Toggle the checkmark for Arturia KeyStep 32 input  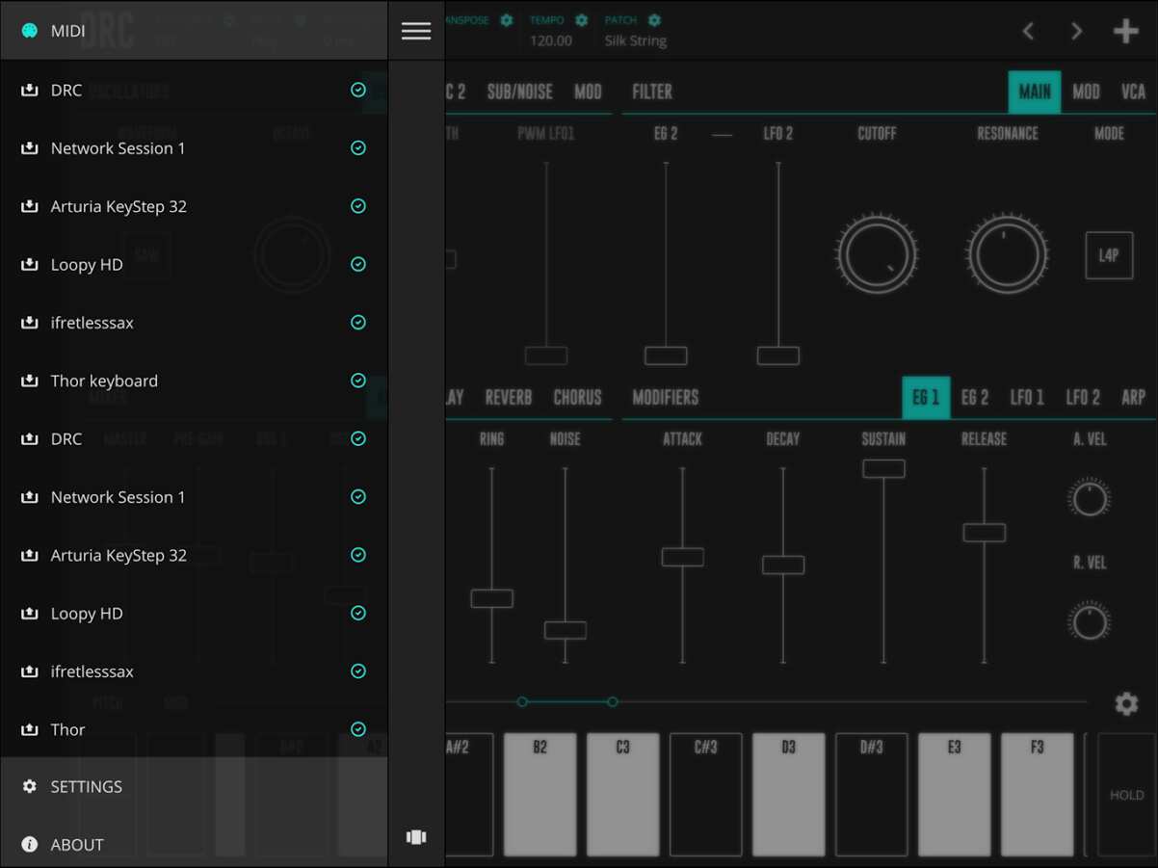pos(358,206)
